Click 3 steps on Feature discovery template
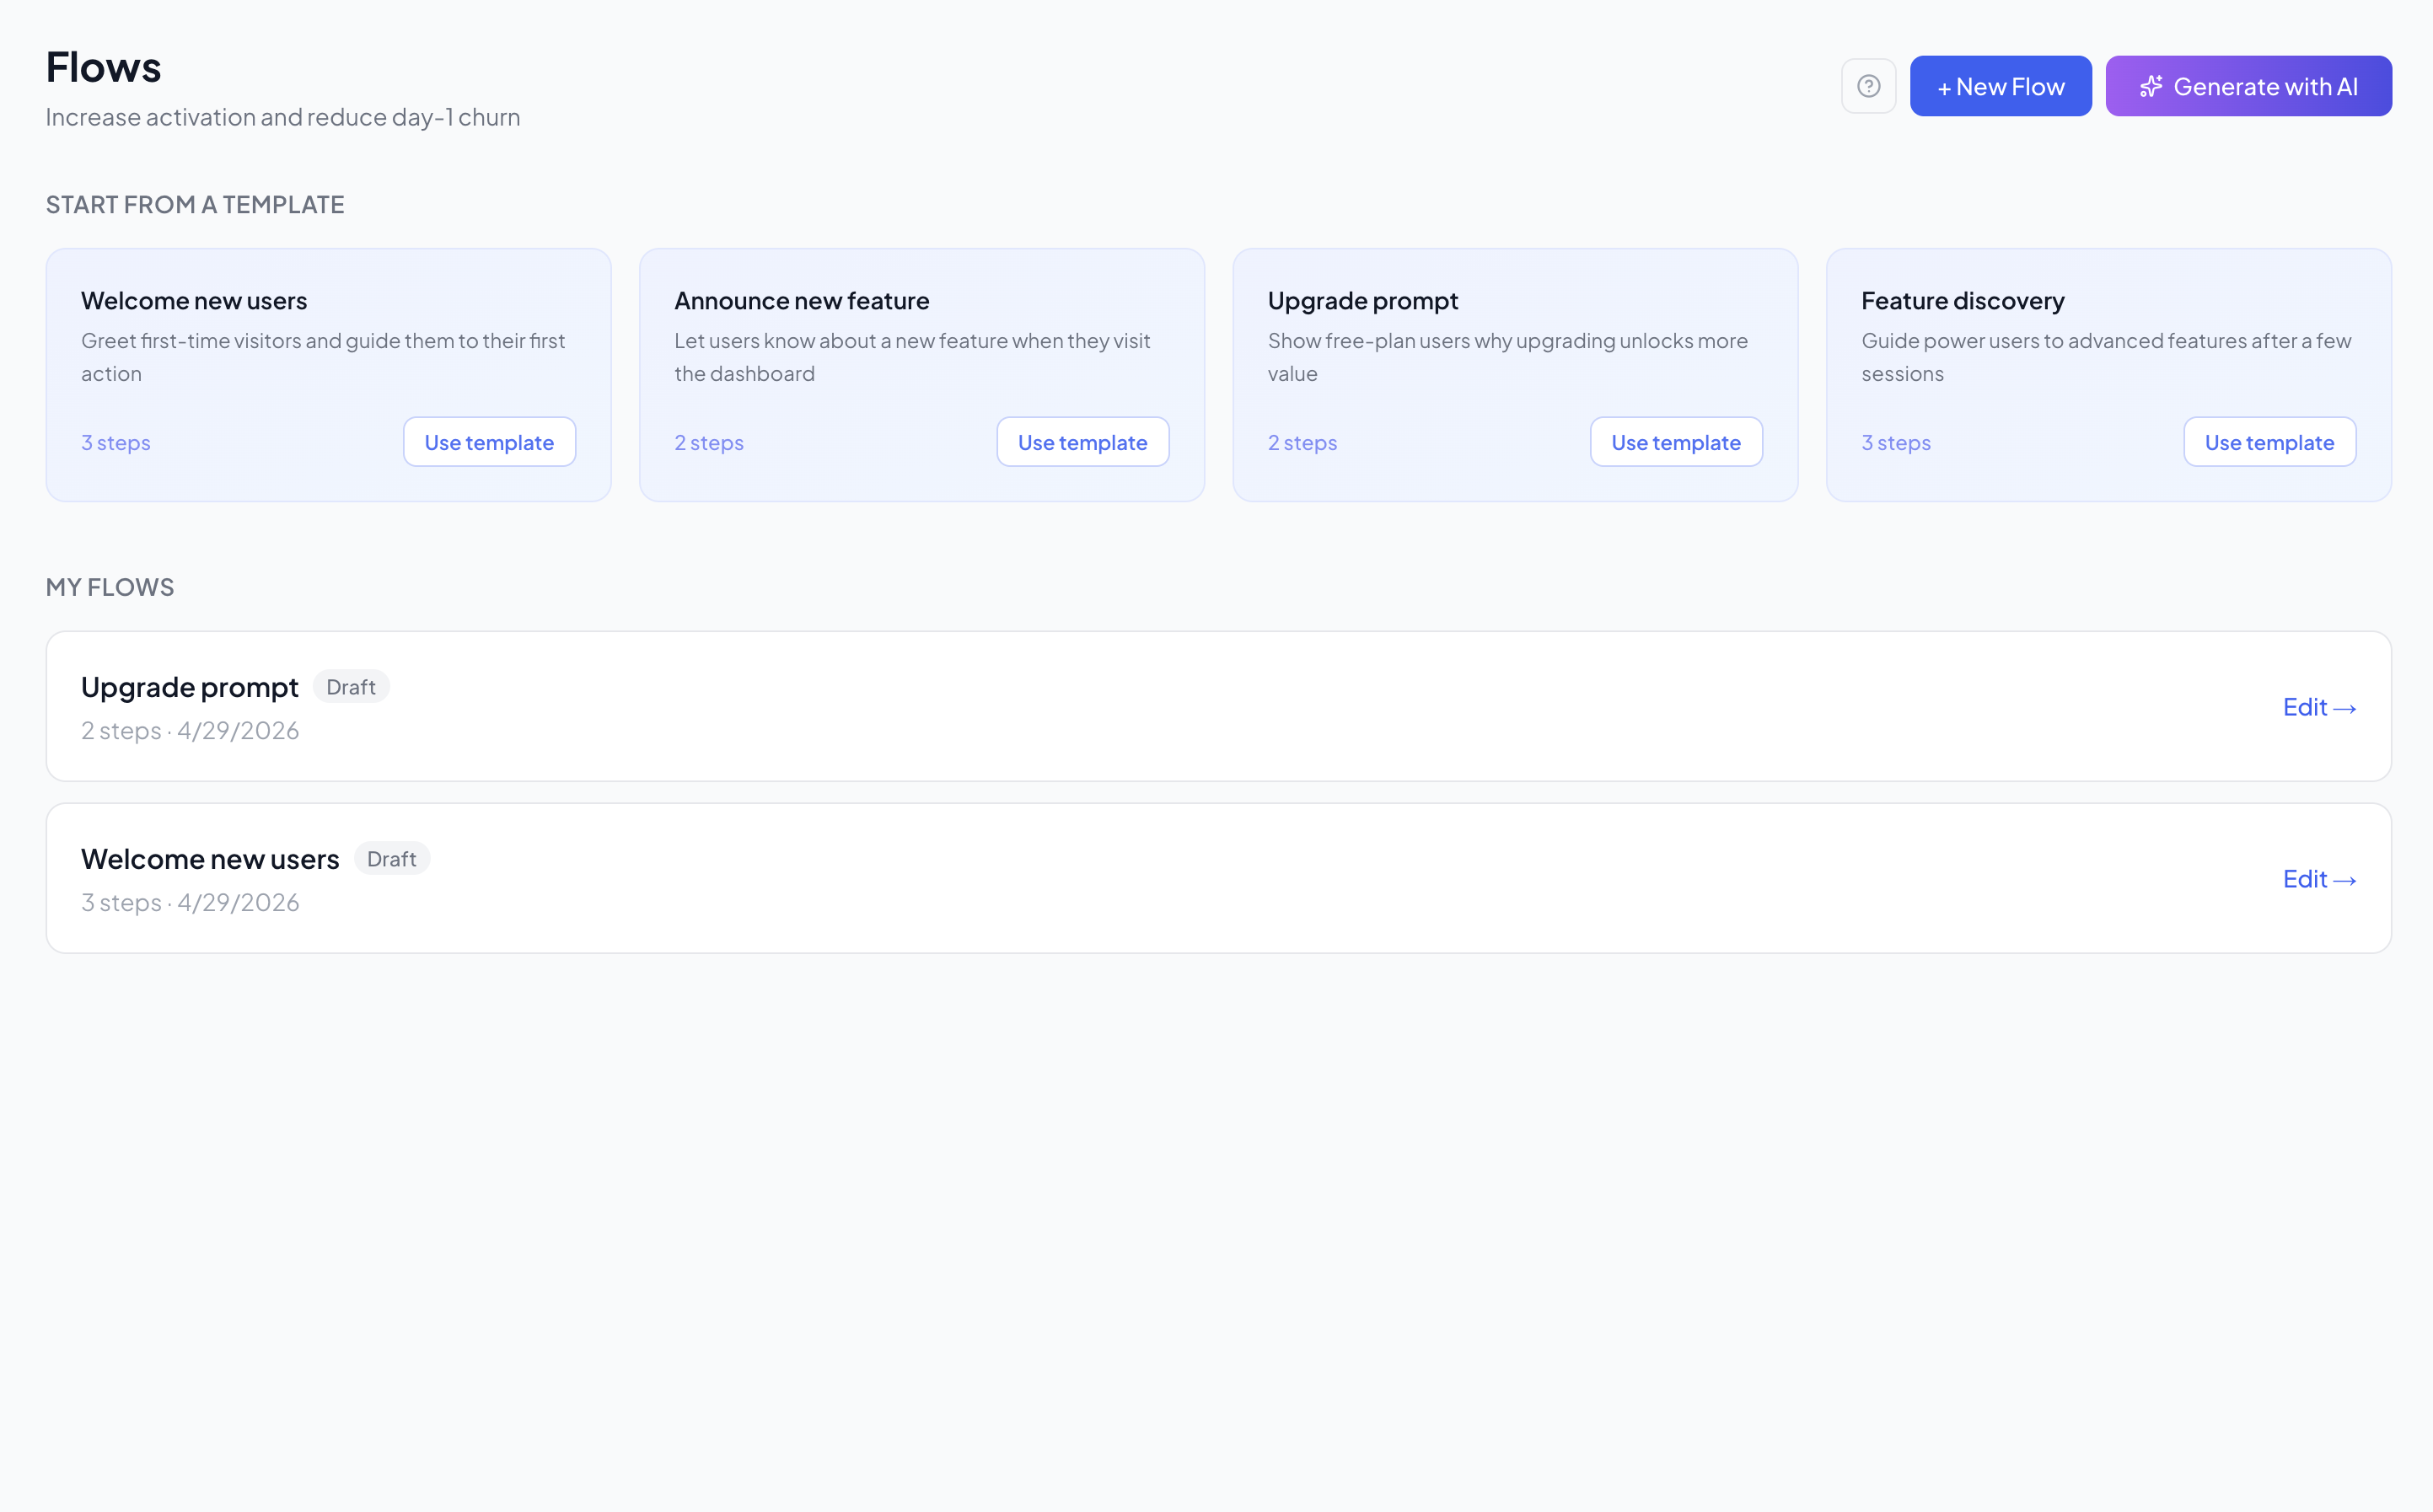 tap(1896, 443)
